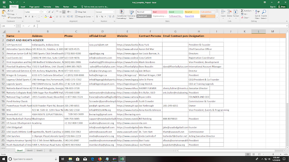This screenshot has width=289, height=162.
Task: Toggle italic formatting
Action: click(29, 17)
